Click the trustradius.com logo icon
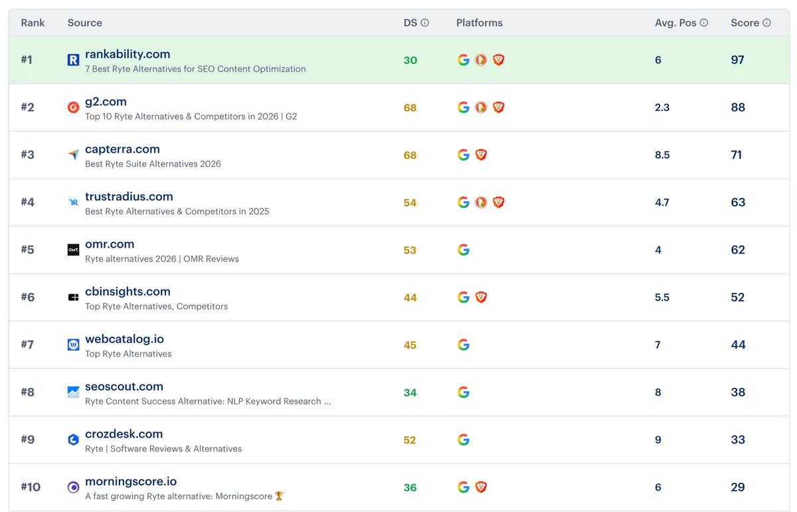The height and width of the screenshot is (512, 797). [x=73, y=203]
